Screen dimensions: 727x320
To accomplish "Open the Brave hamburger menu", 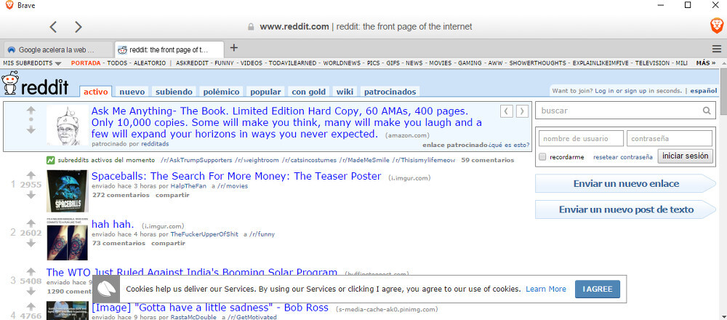I will 717,49.
